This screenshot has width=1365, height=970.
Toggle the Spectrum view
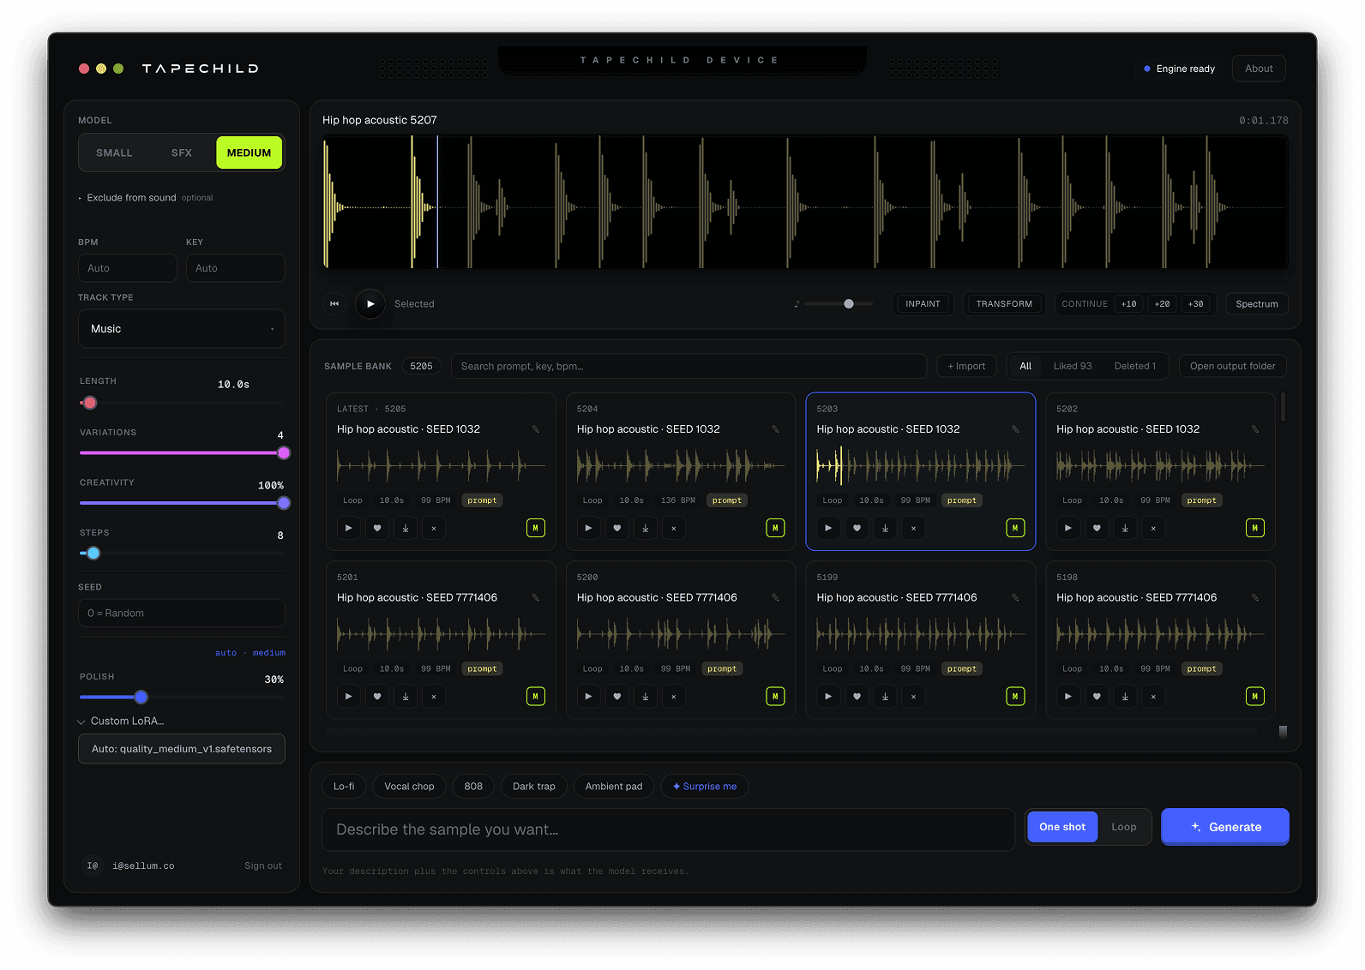click(1257, 304)
